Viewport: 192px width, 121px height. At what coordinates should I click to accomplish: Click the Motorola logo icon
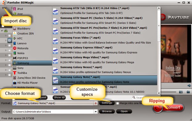[x=15, y=48]
